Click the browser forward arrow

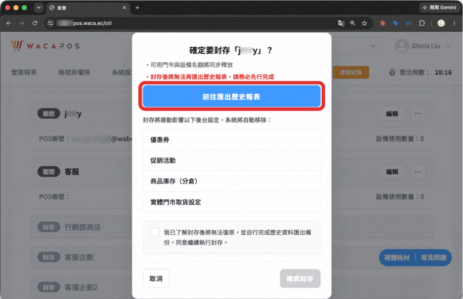tap(21, 23)
